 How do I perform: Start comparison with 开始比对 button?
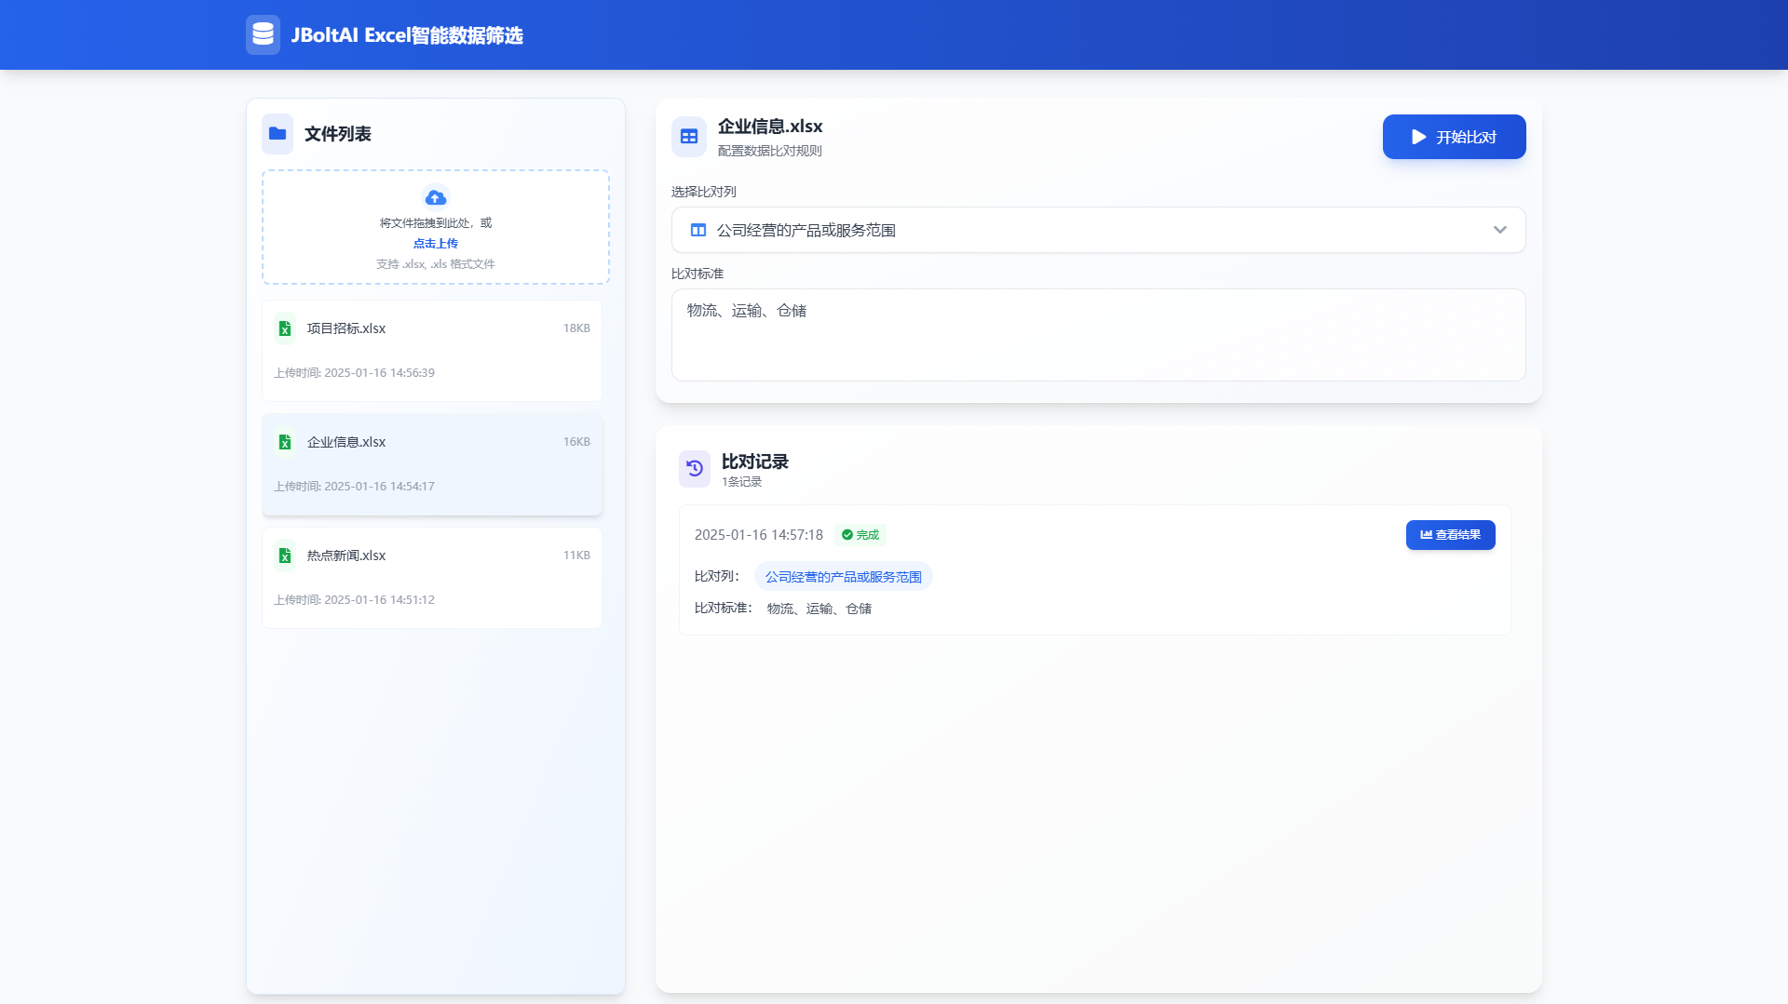tap(1454, 137)
